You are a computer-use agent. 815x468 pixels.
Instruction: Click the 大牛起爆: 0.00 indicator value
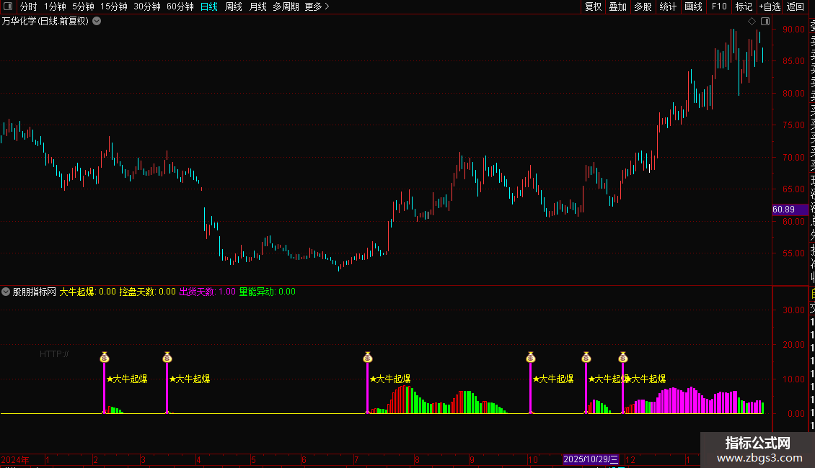tap(87, 292)
